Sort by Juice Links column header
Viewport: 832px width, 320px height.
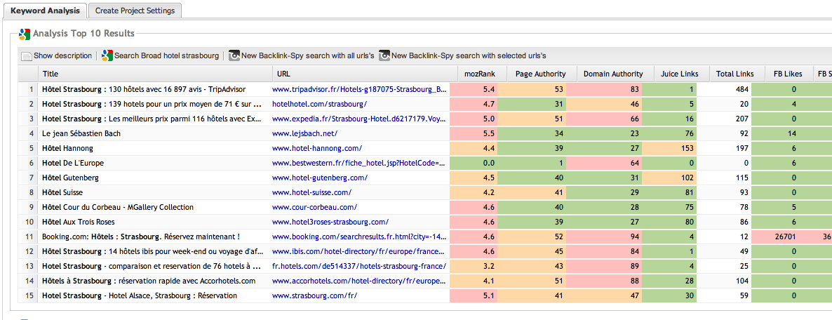coord(680,74)
